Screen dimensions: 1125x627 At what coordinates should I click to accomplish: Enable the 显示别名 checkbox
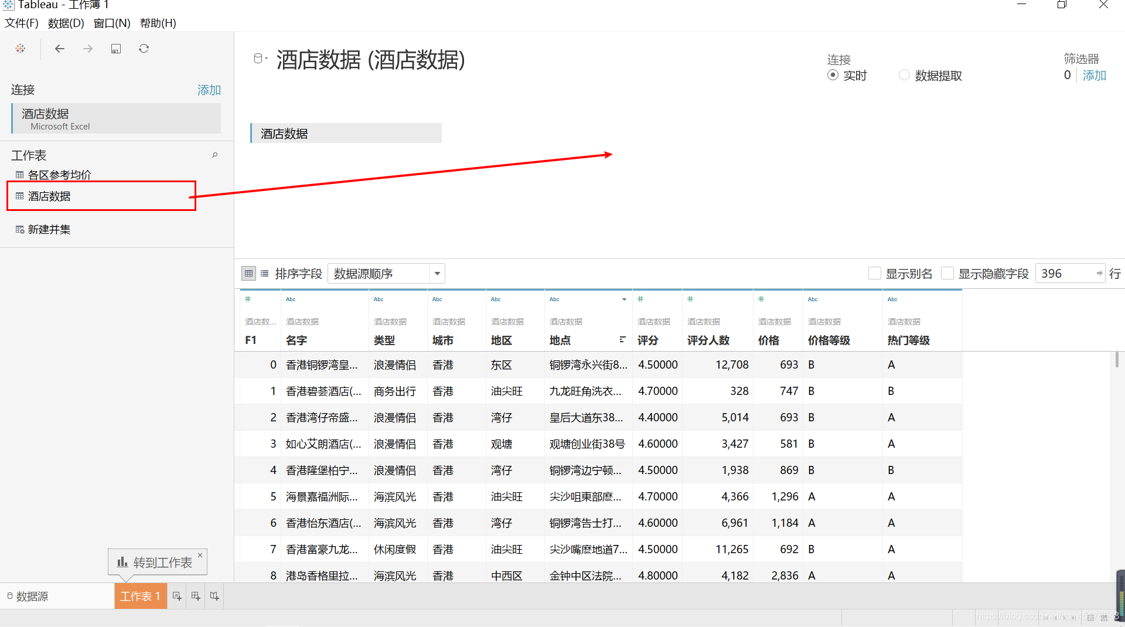click(875, 273)
